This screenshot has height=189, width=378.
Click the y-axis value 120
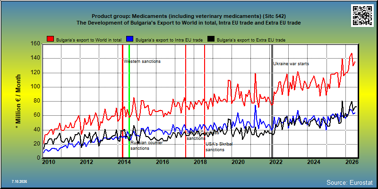(35, 72)
